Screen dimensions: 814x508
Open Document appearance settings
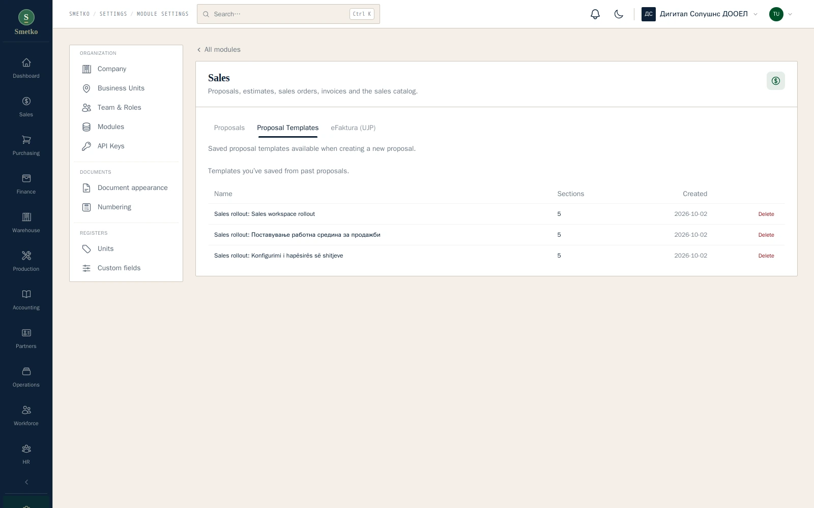click(126, 188)
